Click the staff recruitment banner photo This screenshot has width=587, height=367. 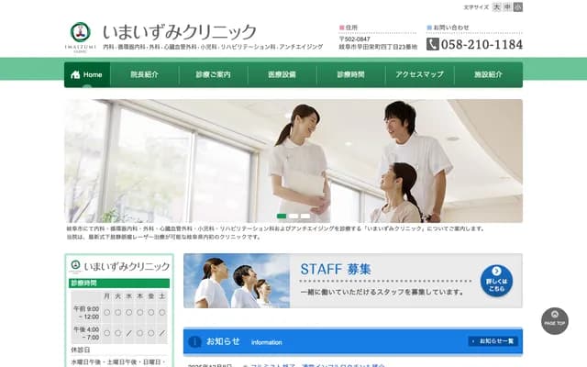(237, 281)
